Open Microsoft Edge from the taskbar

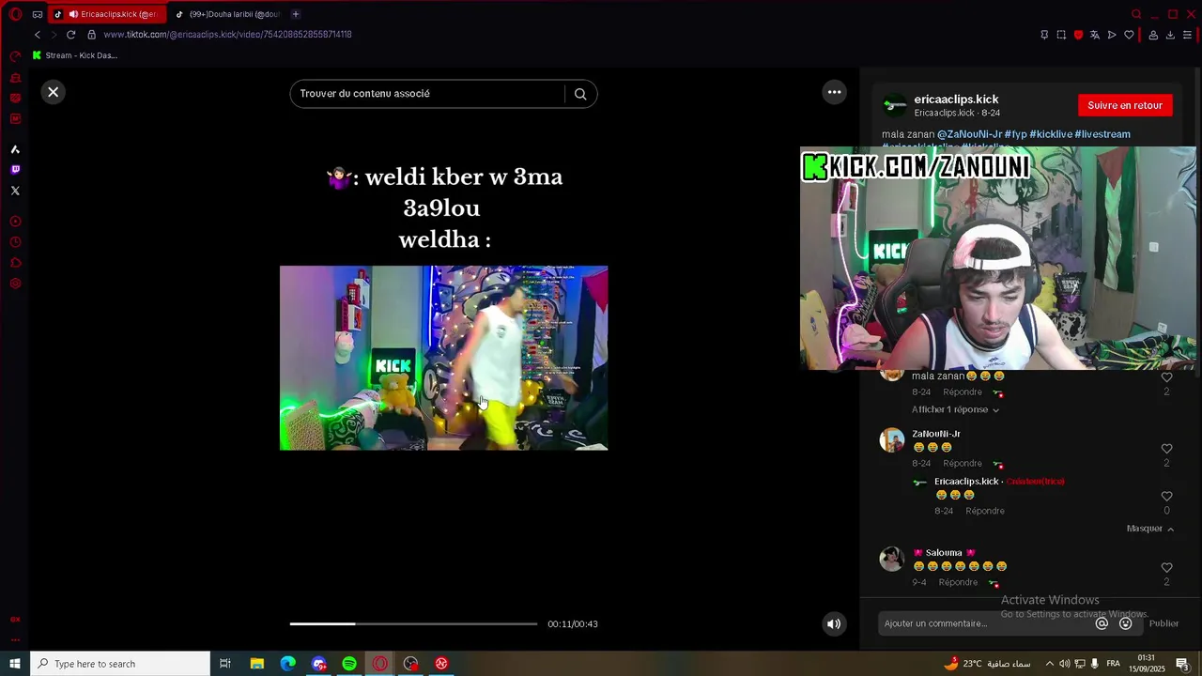tap(288, 664)
